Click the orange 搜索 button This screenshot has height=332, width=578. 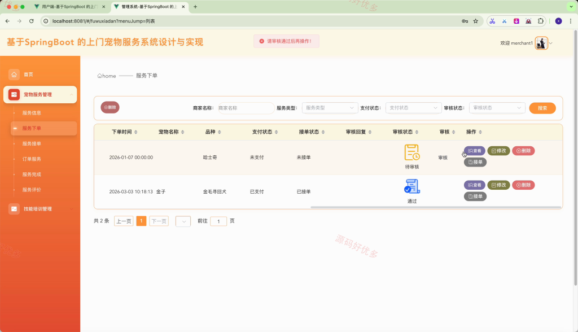pos(542,108)
